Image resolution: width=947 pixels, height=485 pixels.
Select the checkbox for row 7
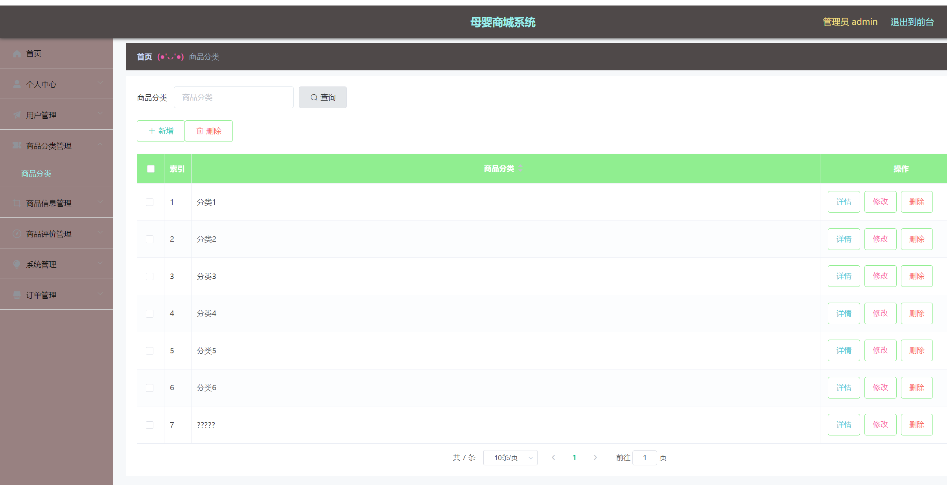pos(150,425)
